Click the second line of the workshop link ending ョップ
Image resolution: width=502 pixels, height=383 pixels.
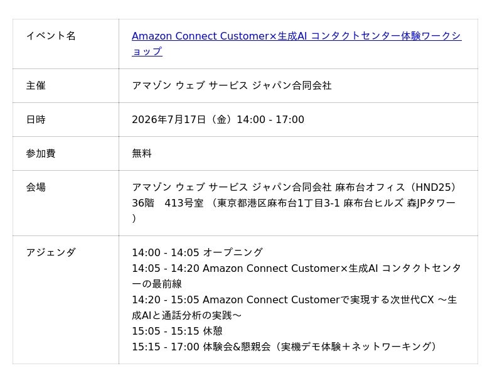147,51
